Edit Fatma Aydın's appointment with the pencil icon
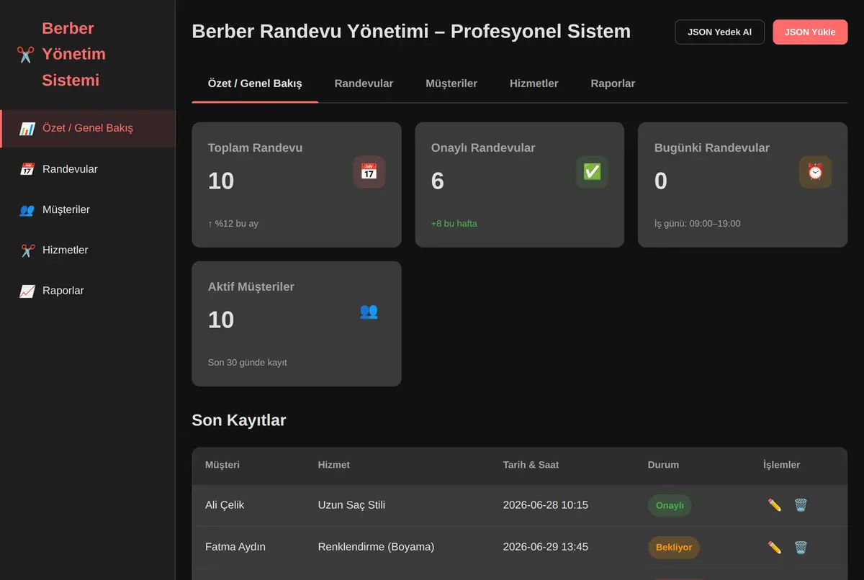Screen dimensions: 864x580 pos(775,548)
